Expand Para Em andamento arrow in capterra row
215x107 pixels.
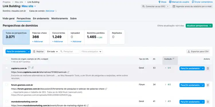[203, 68]
